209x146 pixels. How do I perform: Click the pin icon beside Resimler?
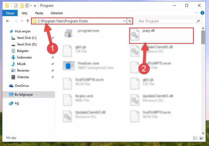point(53,71)
